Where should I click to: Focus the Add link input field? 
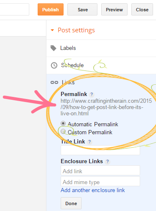click(x=100, y=170)
